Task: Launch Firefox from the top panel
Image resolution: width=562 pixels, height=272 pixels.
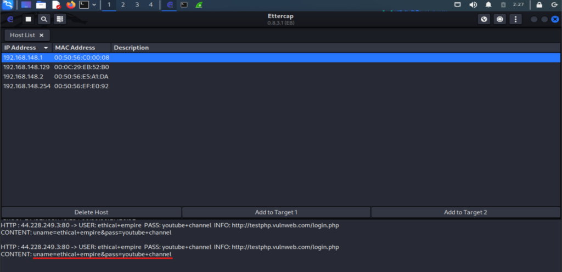Action: tap(70, 5)
